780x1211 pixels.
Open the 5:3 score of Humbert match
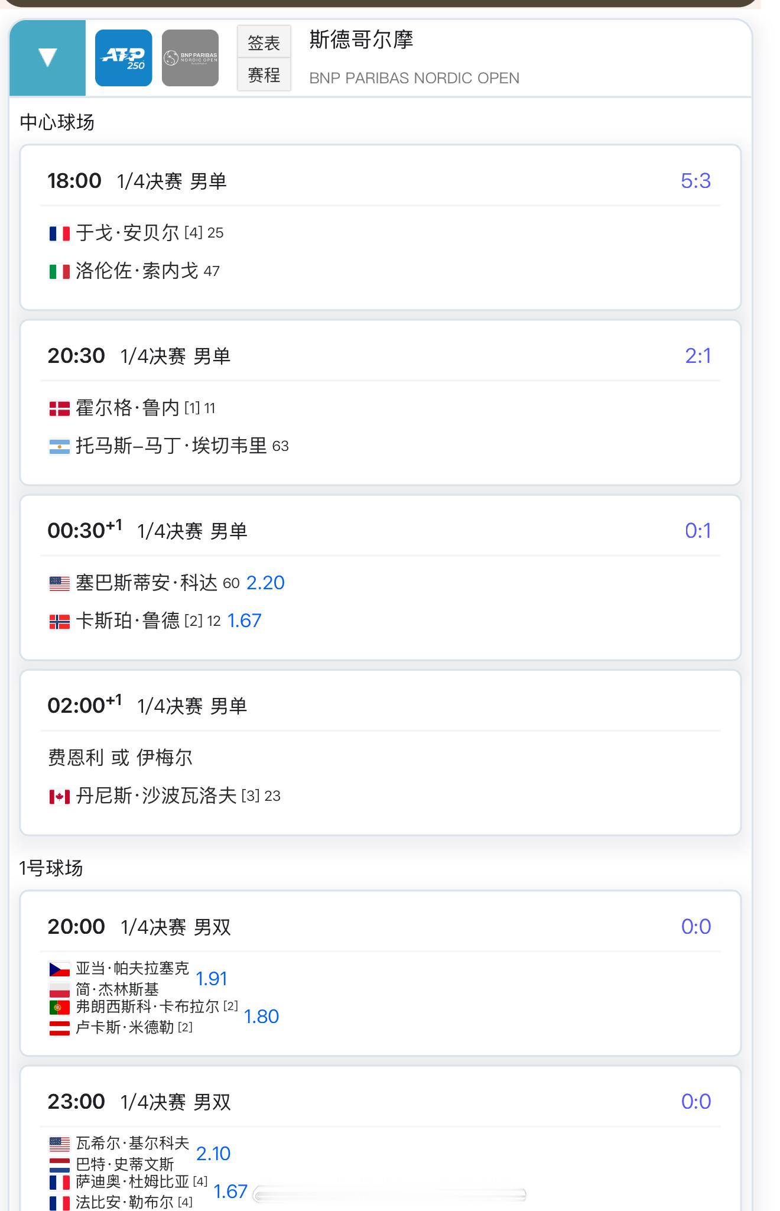[x=695, y=181]
